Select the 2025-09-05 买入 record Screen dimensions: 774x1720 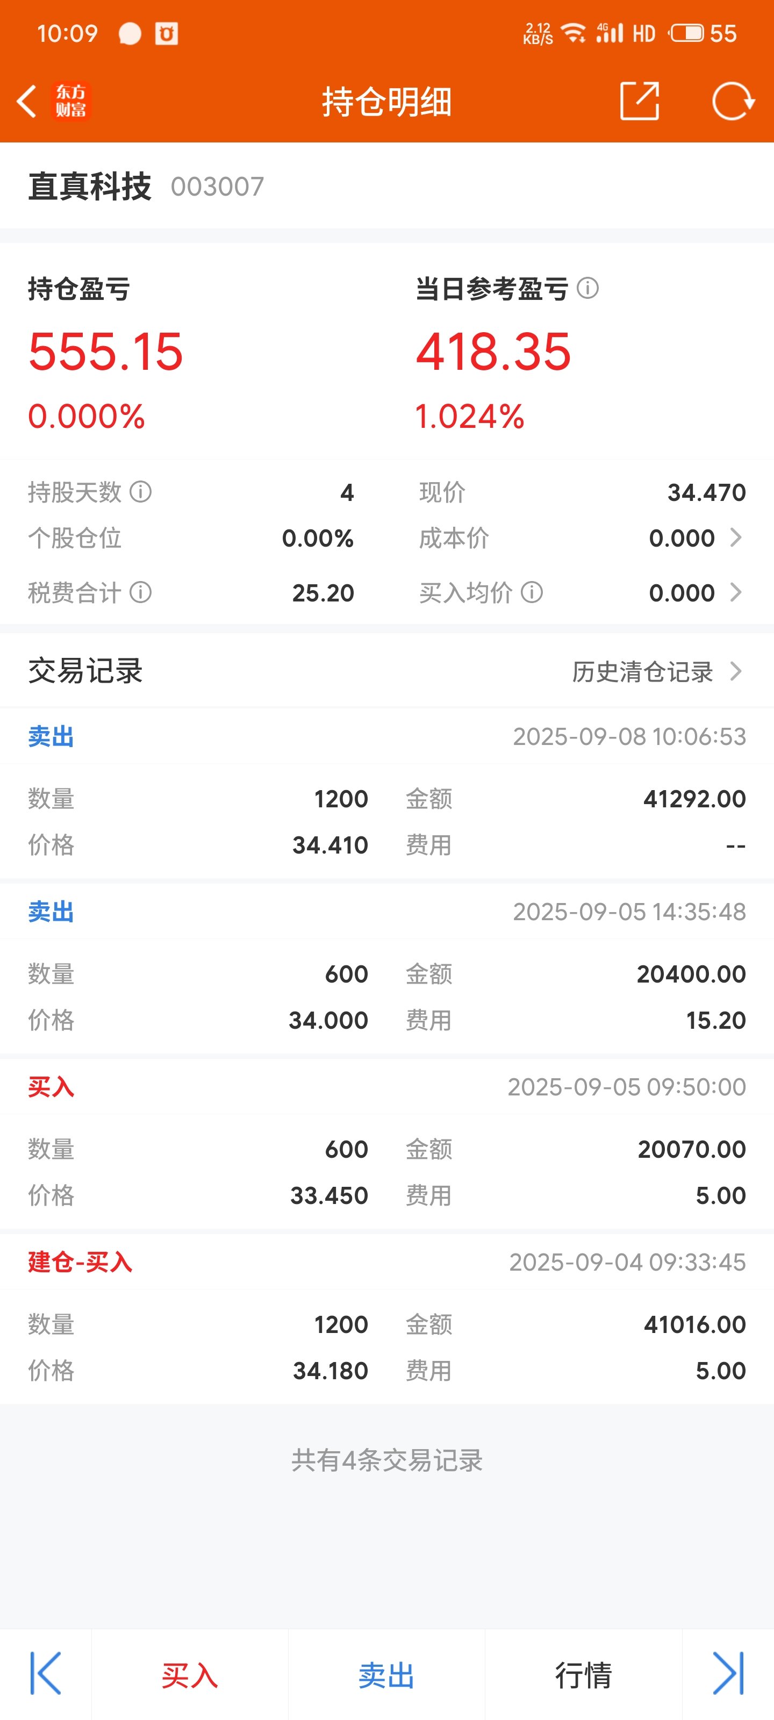[386, 1143]
